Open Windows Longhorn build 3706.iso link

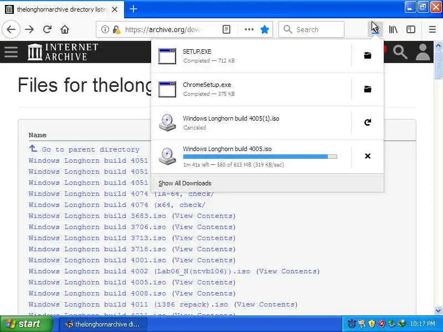tap(97, 227)
